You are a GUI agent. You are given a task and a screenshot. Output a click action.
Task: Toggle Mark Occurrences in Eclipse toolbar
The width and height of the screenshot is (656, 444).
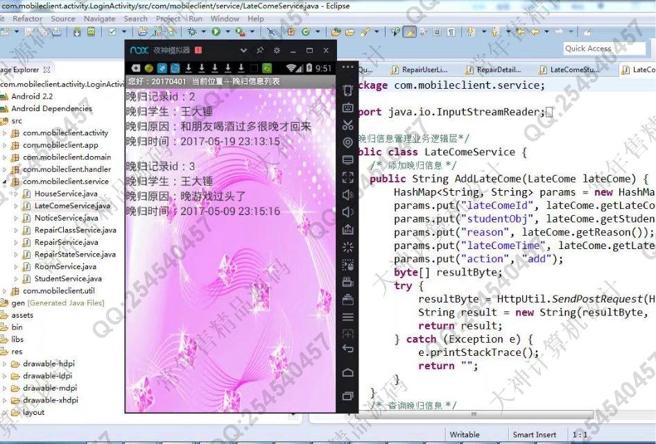409,32
